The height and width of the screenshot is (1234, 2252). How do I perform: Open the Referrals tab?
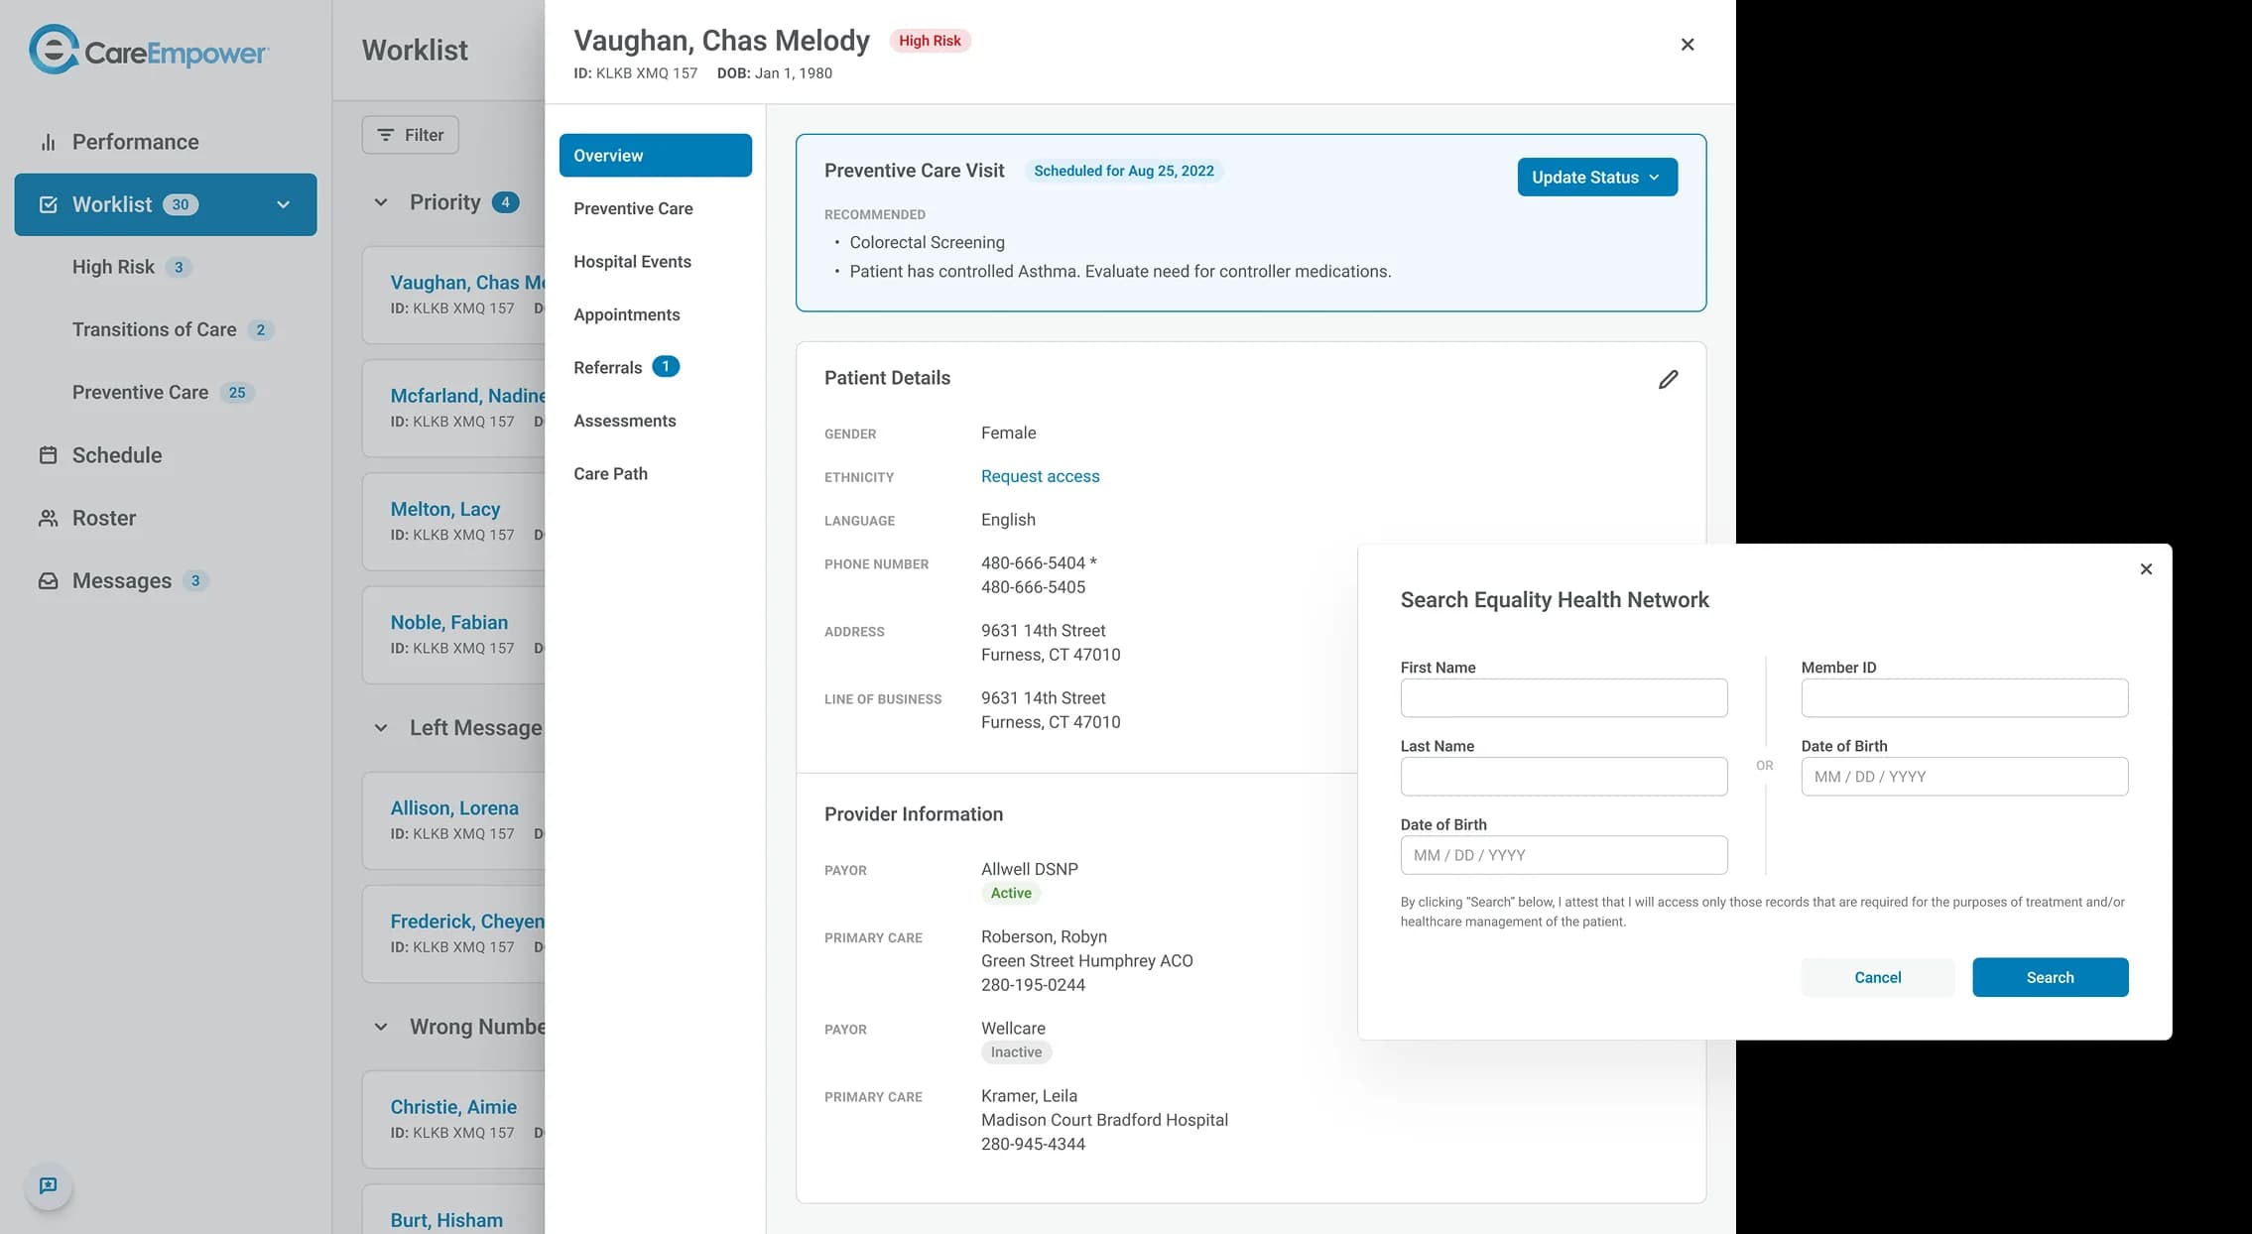point(608,367)
